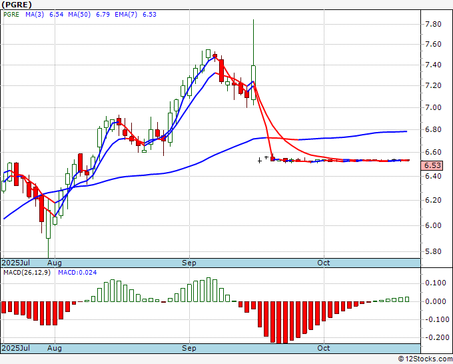The image size is (453, 364).
Task: Click the 5.80 price axis label
Action: 434,251
